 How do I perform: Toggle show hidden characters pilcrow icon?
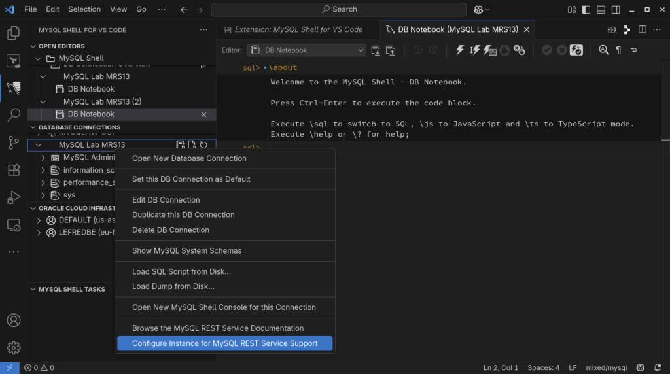(618, 50)
